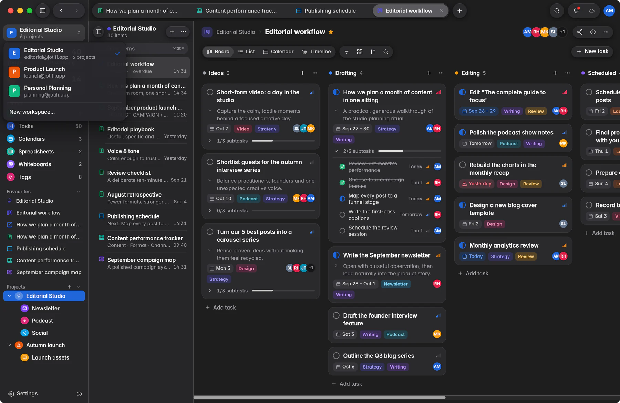620x403 pixels.
Task: Click the cloud sync icon
Action: (x=592, y=11)
